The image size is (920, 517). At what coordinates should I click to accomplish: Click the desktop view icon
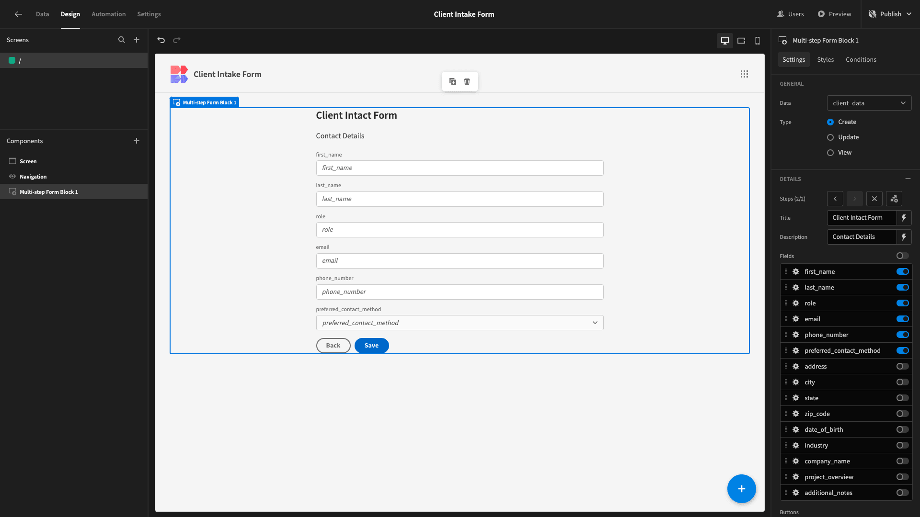point(725,40)
